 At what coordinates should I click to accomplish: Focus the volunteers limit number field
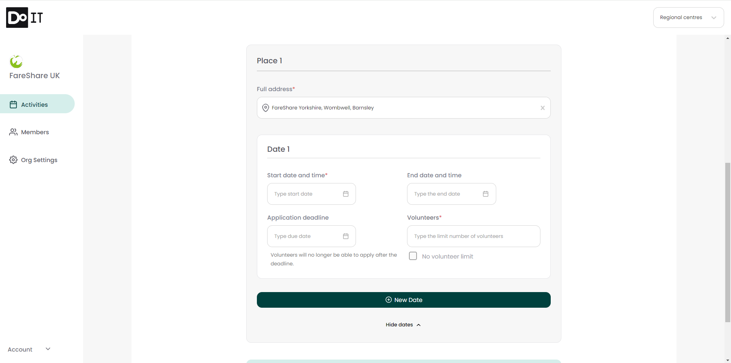pyautogui.click(x=473, y=236)
